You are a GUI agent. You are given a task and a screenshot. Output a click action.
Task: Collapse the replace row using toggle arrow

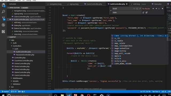111,10
